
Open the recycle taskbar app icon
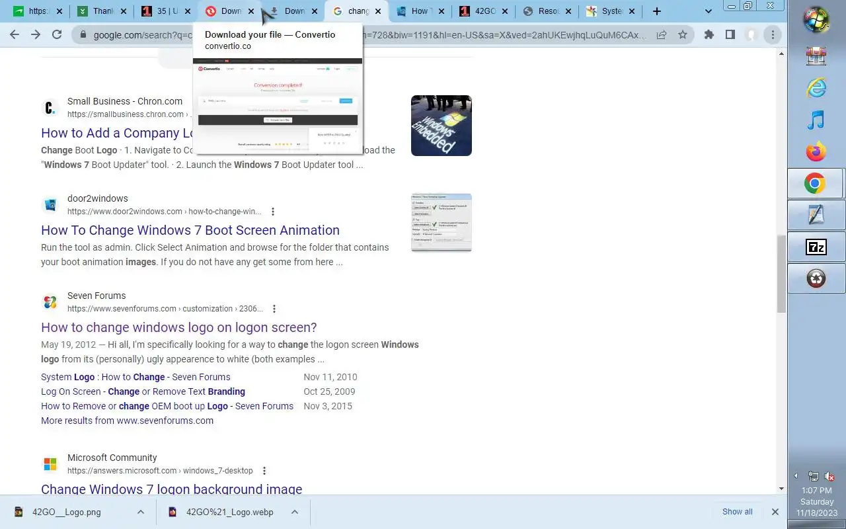pyautogui.click(x=816, y=278)
